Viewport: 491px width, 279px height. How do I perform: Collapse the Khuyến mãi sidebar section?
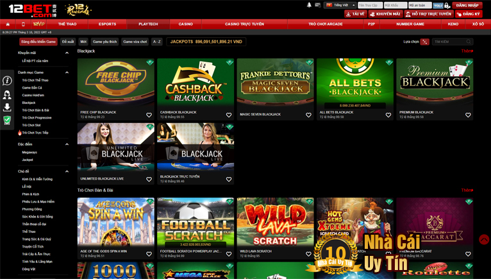(67, 53)
